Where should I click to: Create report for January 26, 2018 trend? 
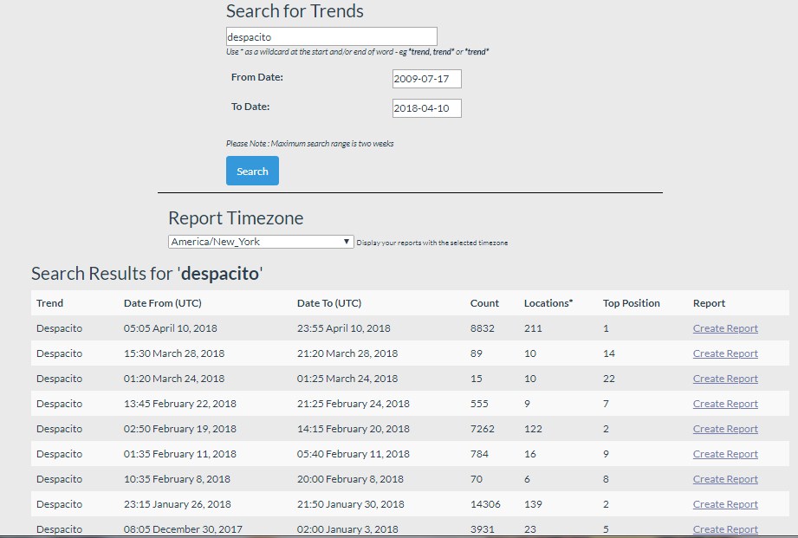tap(725, 504)
